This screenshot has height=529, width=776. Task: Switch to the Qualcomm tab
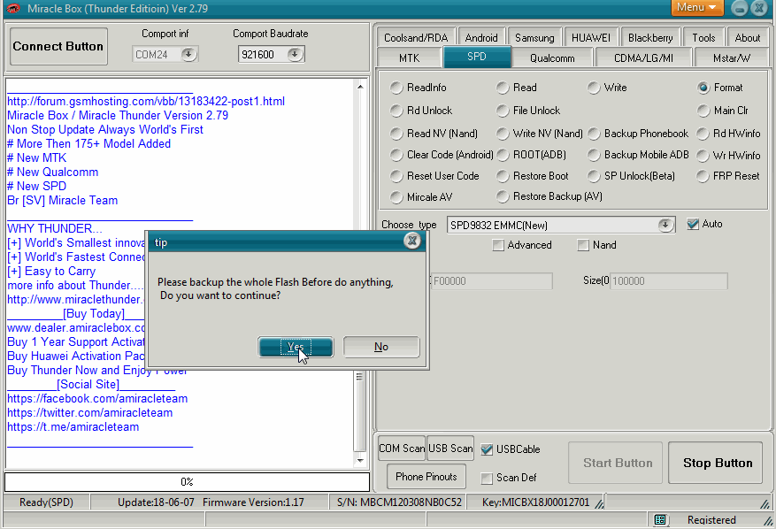552,57
